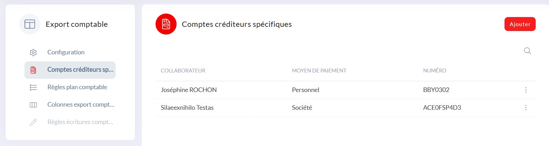Click the Configuration gear icon

(x=33, y=53)
